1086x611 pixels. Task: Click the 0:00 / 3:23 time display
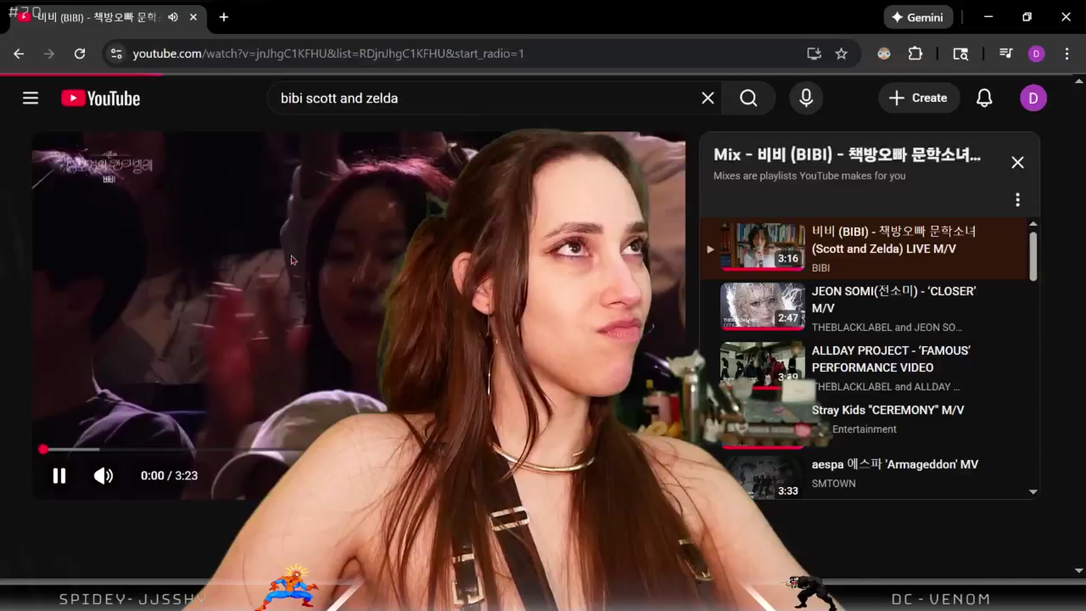point(169,476)
